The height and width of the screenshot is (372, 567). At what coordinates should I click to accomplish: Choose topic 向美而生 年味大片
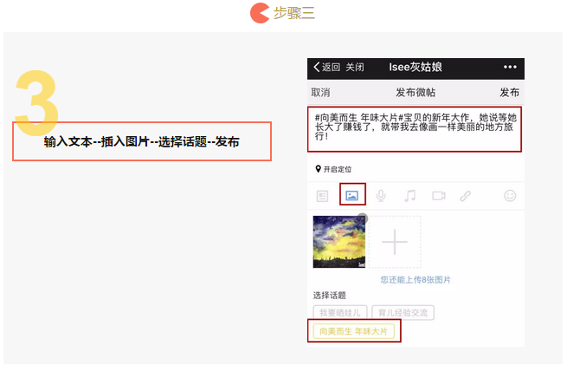(x=353, y=331)
